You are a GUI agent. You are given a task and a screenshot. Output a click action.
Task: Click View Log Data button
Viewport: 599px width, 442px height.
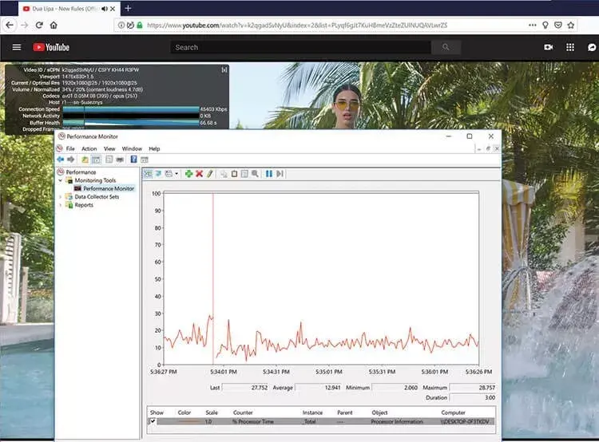[x=158, y=174]
